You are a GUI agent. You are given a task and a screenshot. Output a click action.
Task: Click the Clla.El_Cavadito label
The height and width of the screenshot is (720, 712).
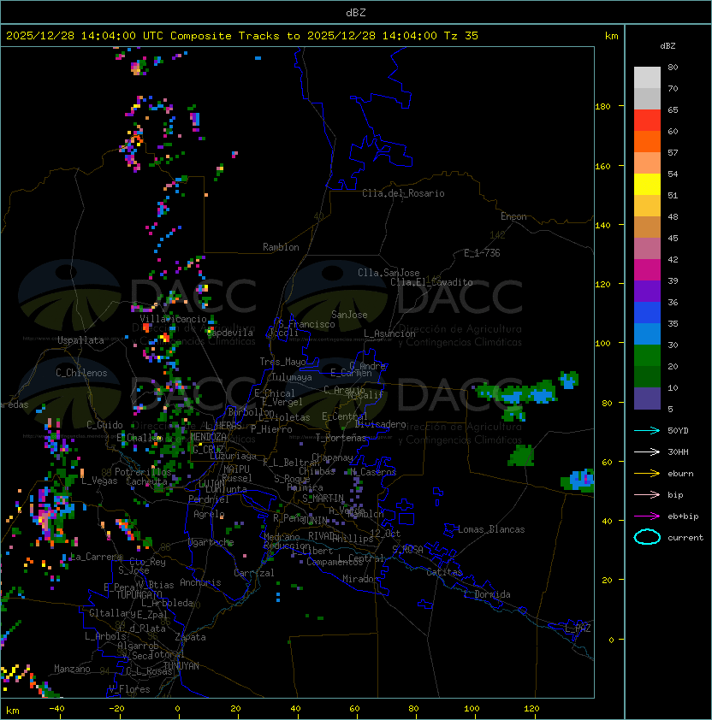[431, 282]
